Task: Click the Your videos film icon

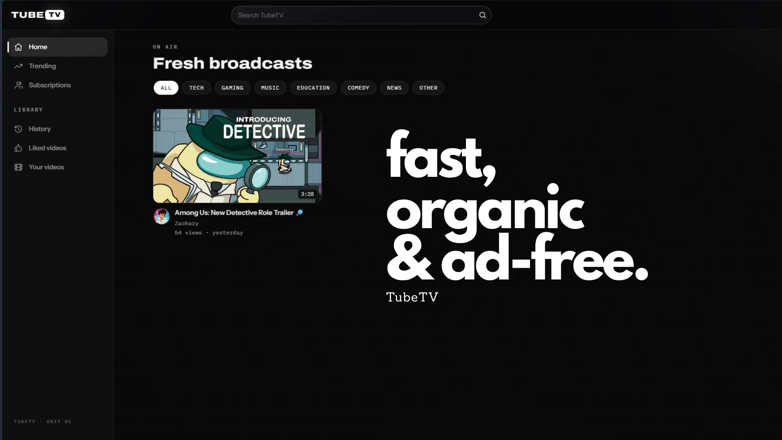Action: (18, 167)
